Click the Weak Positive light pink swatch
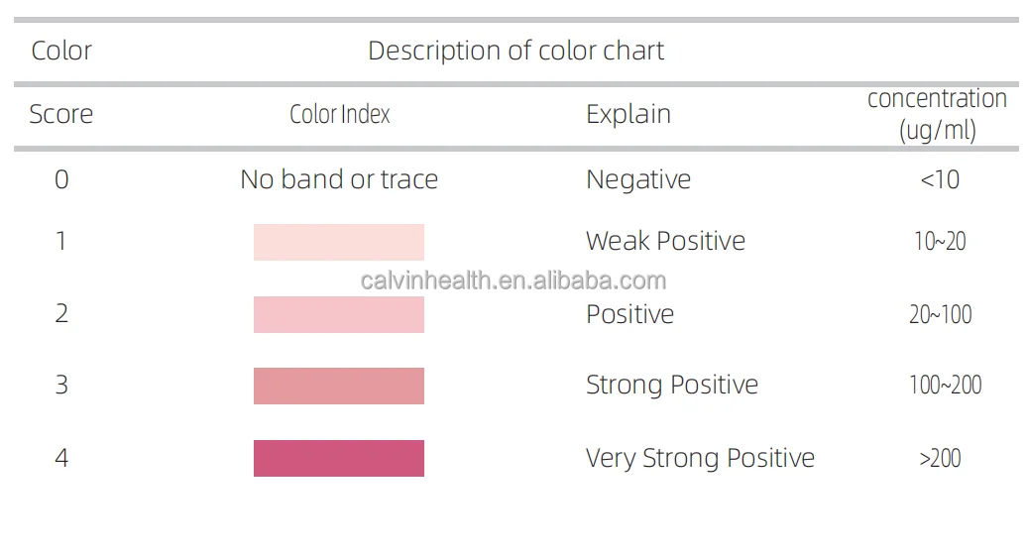The image size is (1026, 557). point(338,242)
